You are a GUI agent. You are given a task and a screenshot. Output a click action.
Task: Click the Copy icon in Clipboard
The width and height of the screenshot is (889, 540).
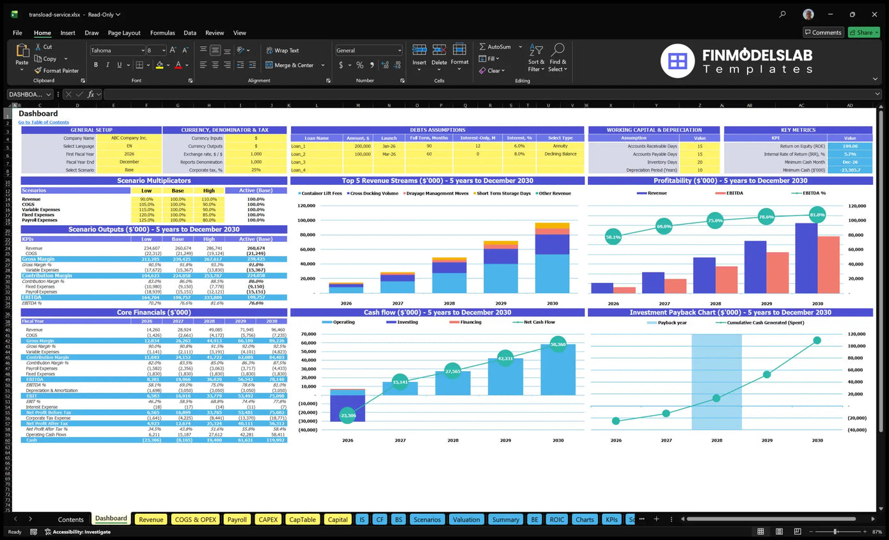38,58
